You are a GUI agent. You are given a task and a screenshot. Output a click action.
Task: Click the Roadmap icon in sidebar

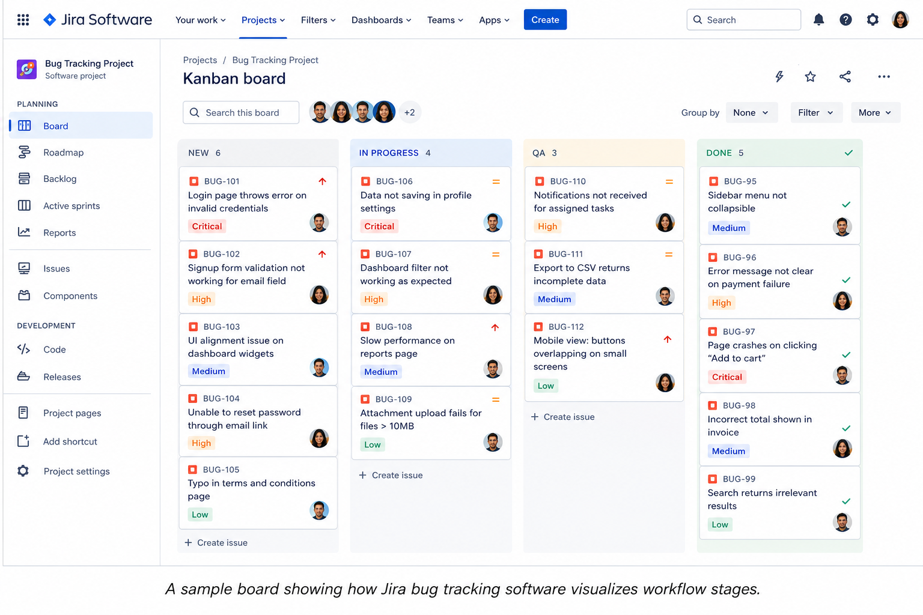[x=24, y=153]
